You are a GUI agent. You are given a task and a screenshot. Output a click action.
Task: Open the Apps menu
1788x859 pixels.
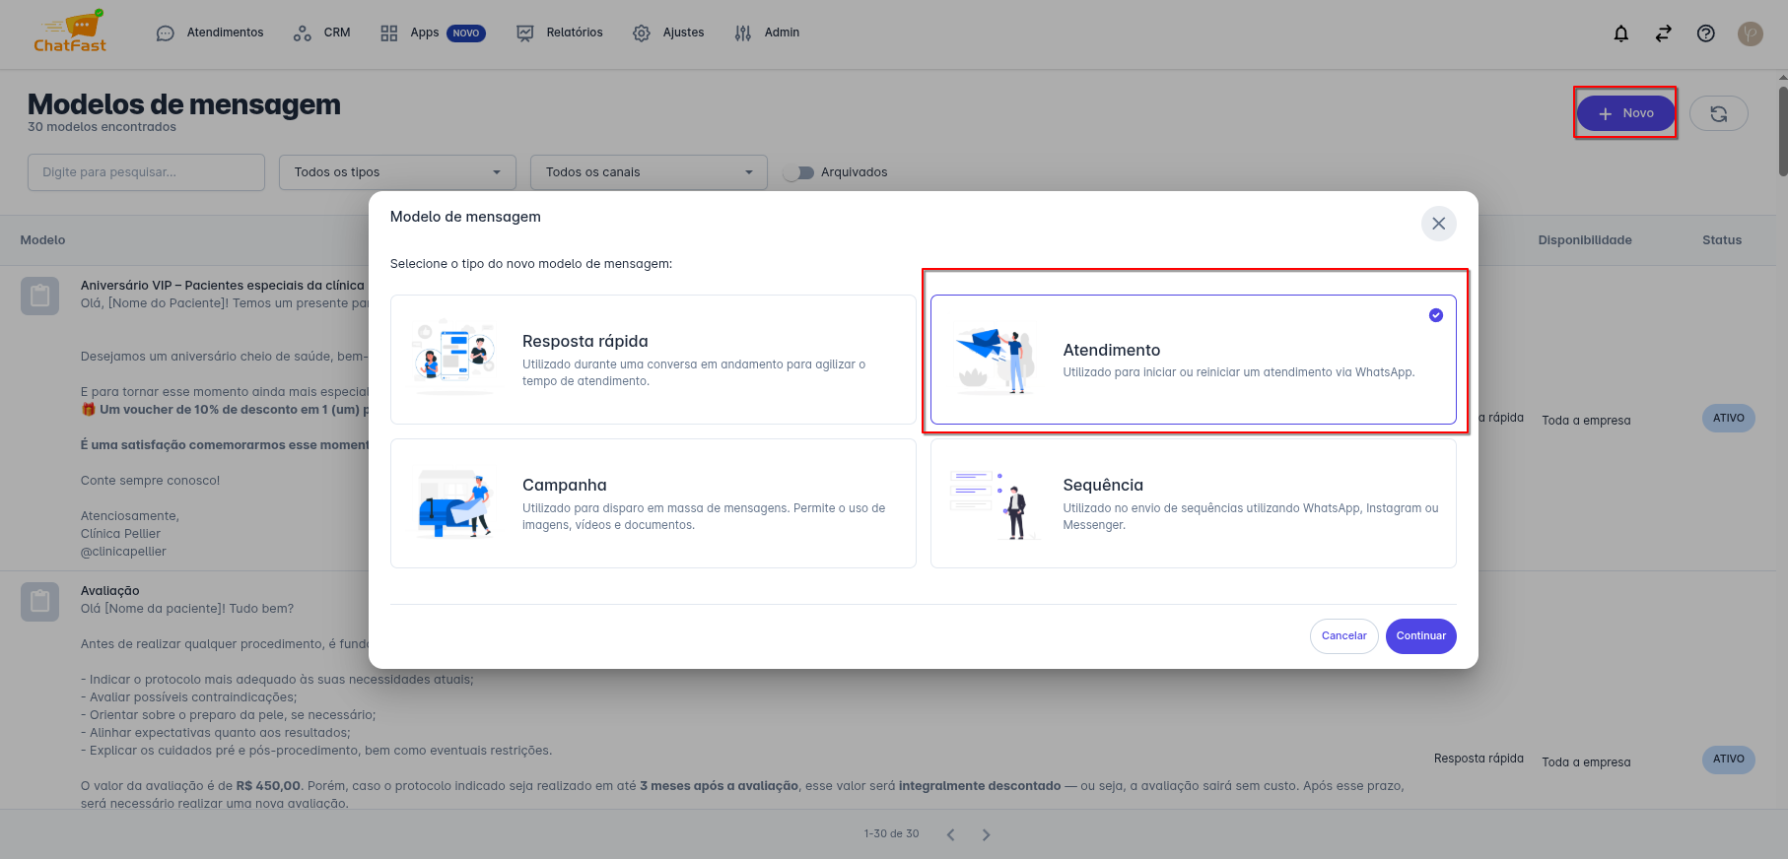click(x=424, y=33)
